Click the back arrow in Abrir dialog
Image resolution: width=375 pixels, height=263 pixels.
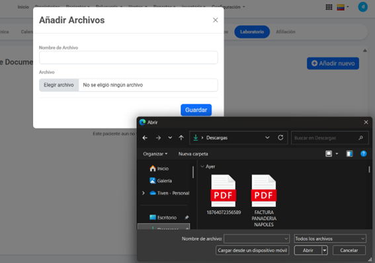[145, 138]
